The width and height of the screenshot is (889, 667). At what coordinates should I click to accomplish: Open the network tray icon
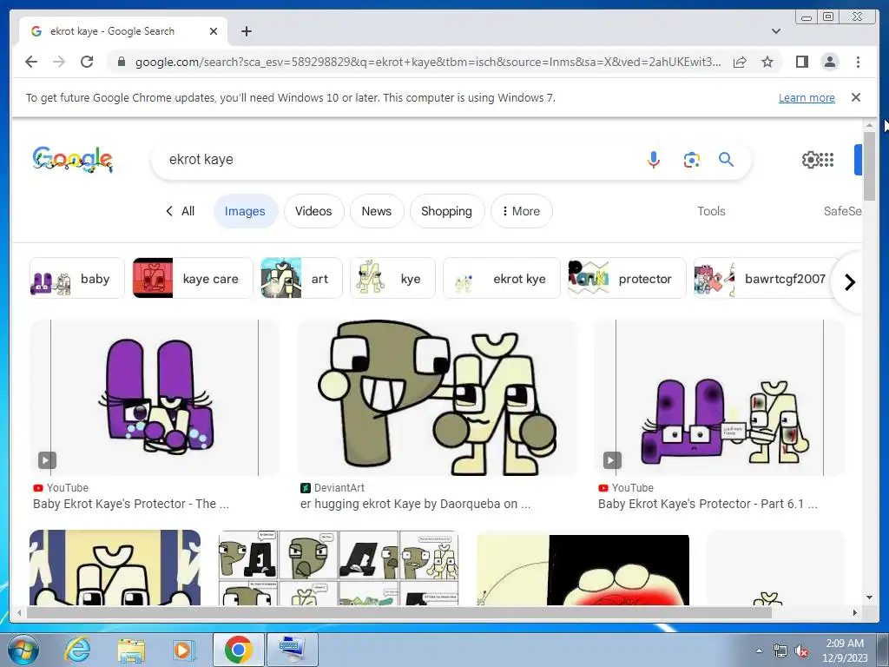[780, 651]
